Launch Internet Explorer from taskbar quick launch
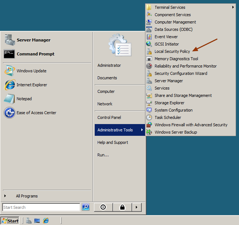Image resolution: width=239 pixels, height=225 pixels. 46,221
